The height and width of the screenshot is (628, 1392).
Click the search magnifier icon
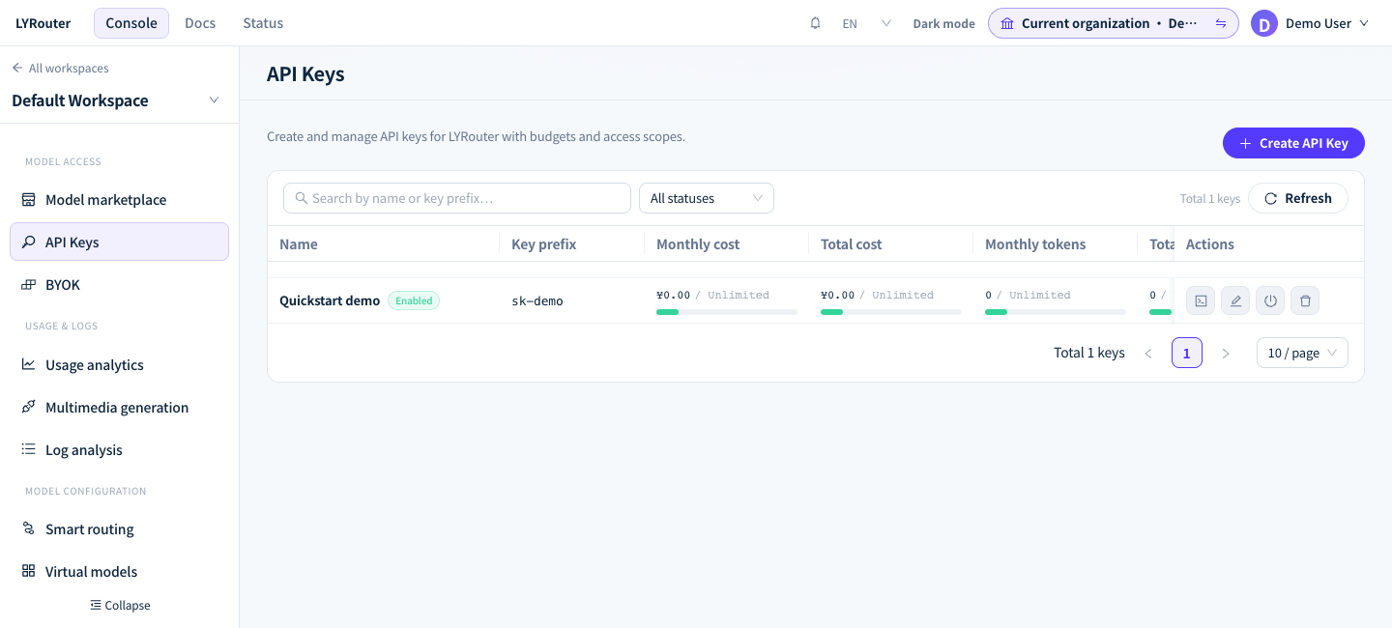(302, 198)
